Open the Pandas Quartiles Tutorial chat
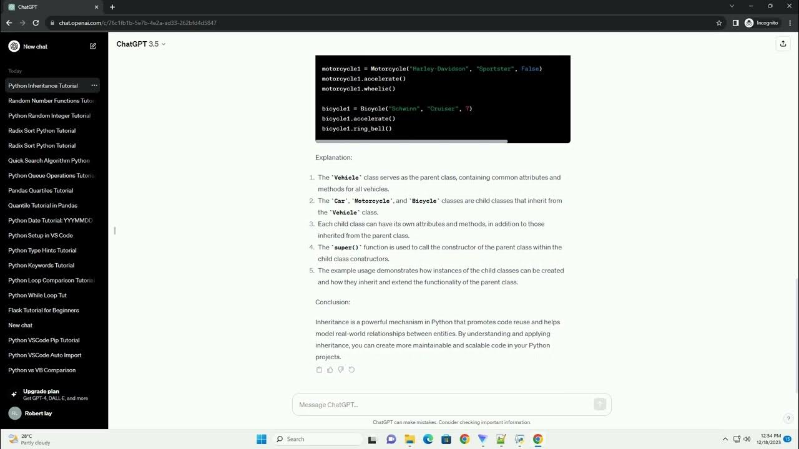This screenshot has height=449, width=799. pos(53,190)
